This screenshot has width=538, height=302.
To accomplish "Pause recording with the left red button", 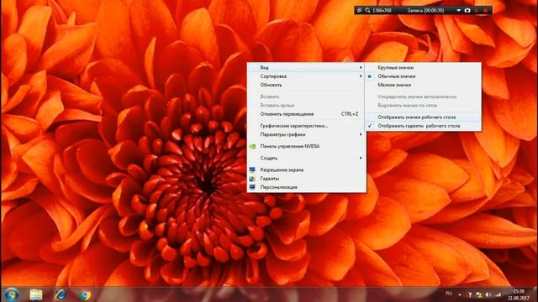I will 477,11.
